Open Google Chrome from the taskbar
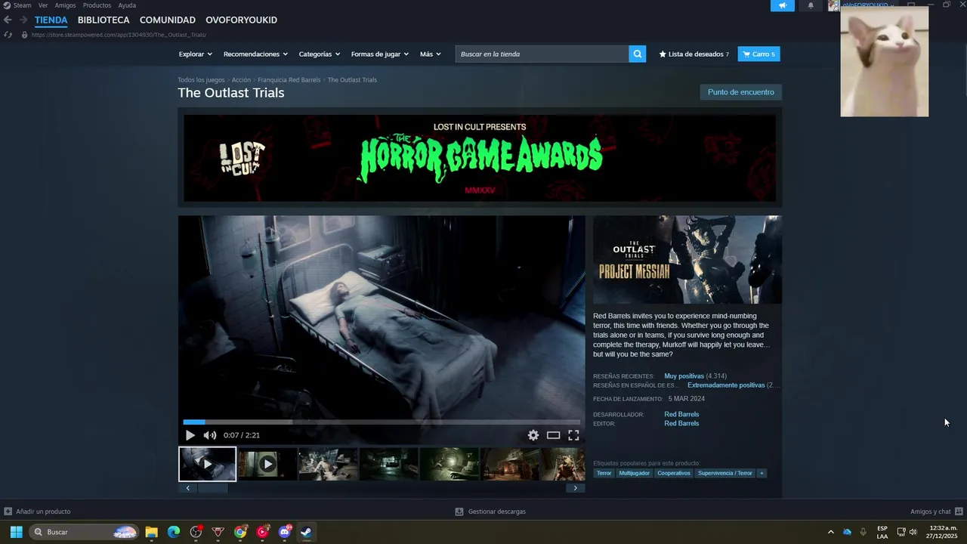 coord(240,532)
